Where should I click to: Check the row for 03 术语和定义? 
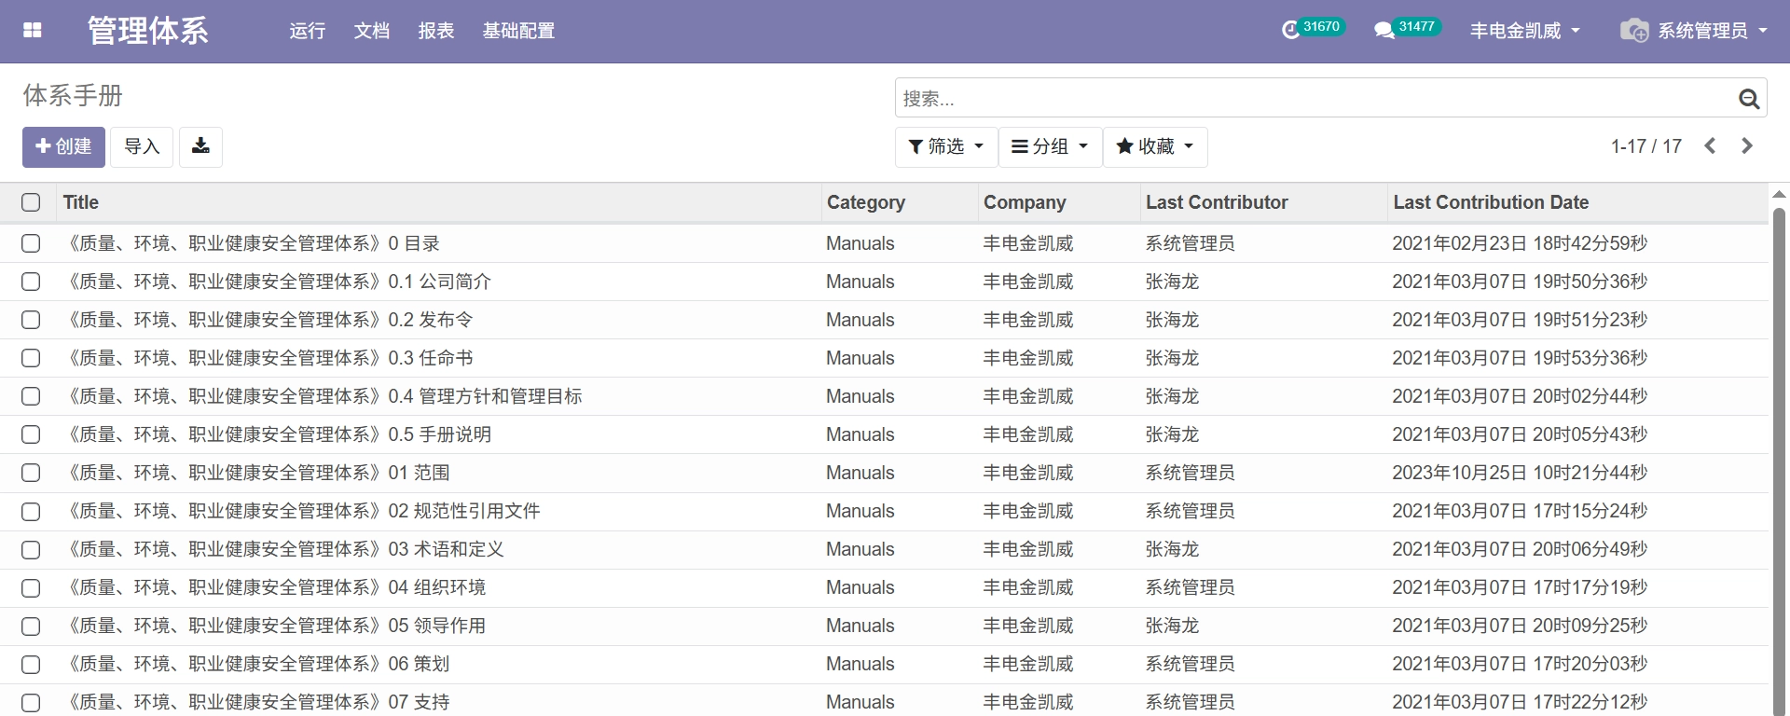click(31, 549)
